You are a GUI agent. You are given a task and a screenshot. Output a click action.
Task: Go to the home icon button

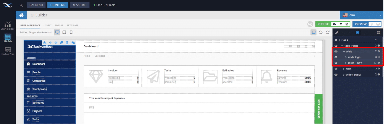pyautogui.click(x=21, y=15)
